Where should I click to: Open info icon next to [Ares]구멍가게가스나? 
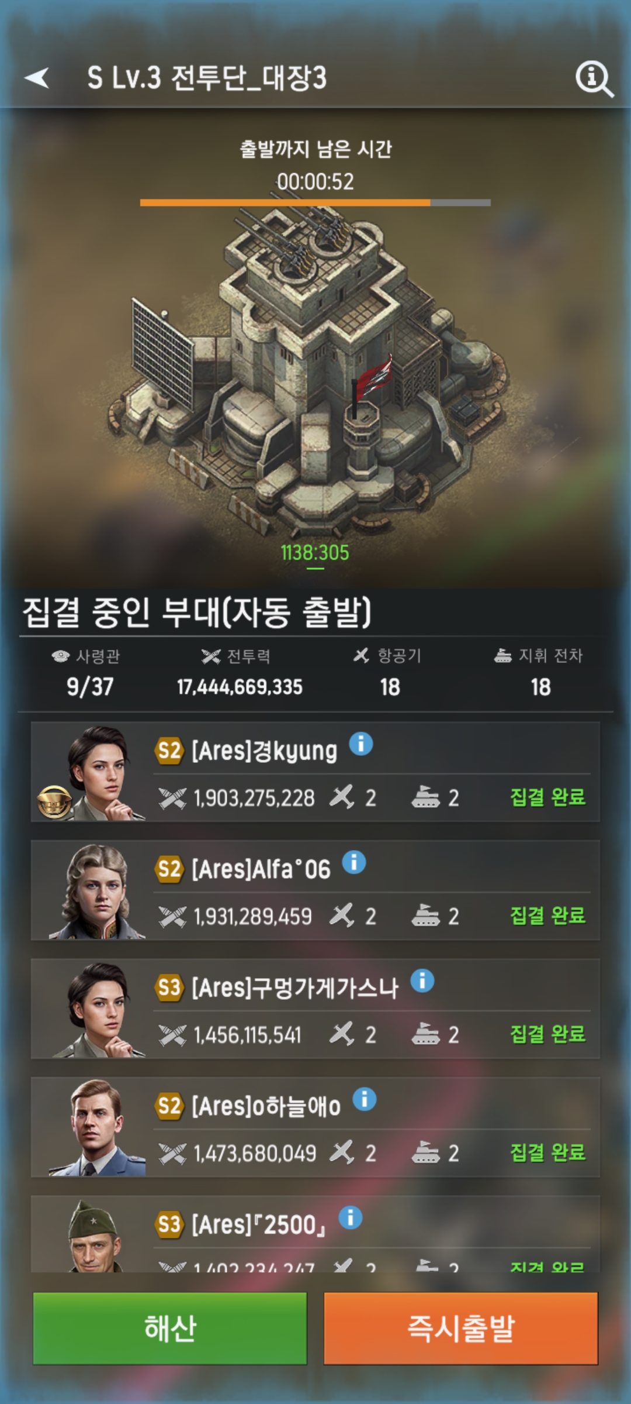pyautogui.click(x=422, y=980)
